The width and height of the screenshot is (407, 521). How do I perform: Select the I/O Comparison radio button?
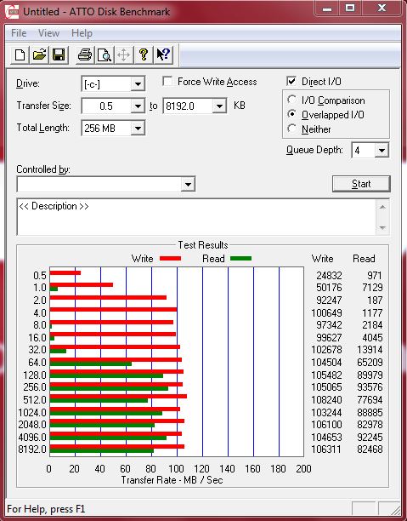292,100
